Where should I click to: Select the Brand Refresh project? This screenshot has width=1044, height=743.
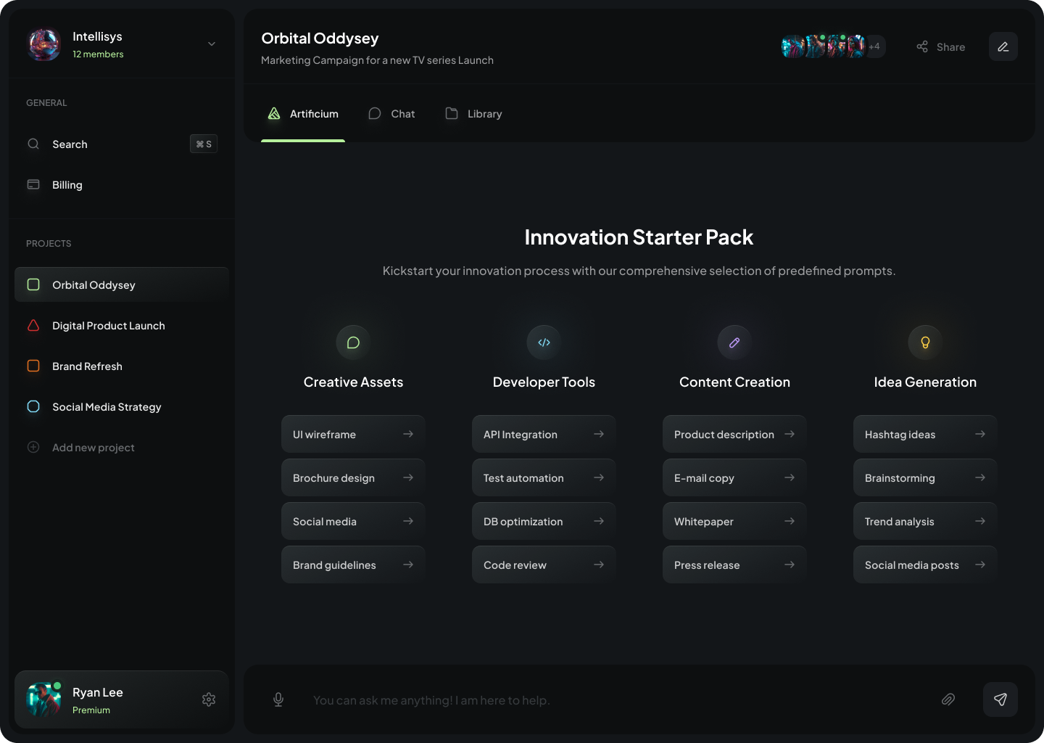[x=87, y=366]
